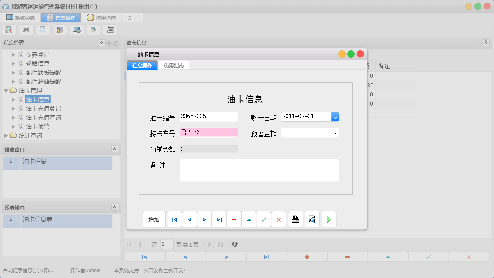This screenshot has width=494, height=278.
Task: Collapse the 信息管理 panel with double arrows
Action: click(x=102, y=42)
